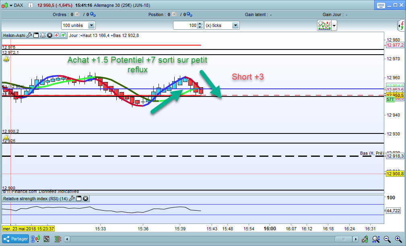This screenshot has width=406, height=246.
Task: Click the alert bell near 12 930,2 line
Action: click(x=6, y=137)
